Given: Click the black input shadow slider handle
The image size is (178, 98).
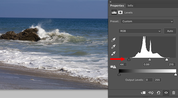Looking at the screenshot, I should pyautogui.click(x=129, y=59).
